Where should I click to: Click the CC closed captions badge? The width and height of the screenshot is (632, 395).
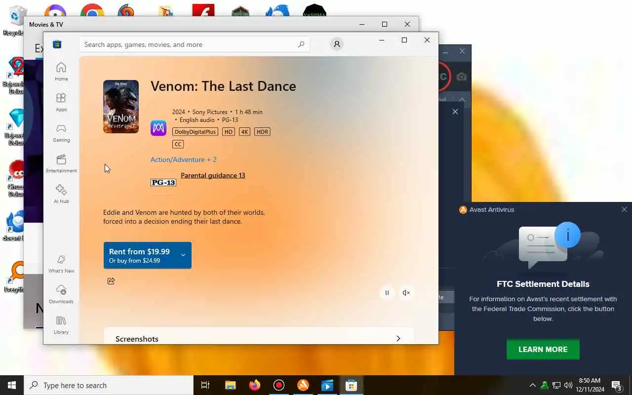click(178, 144)
